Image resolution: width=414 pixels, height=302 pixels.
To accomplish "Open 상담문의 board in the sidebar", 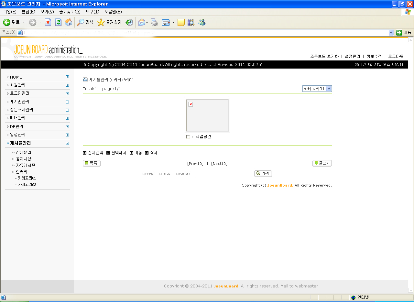I will pyautogui.click(x=24, y=152).
